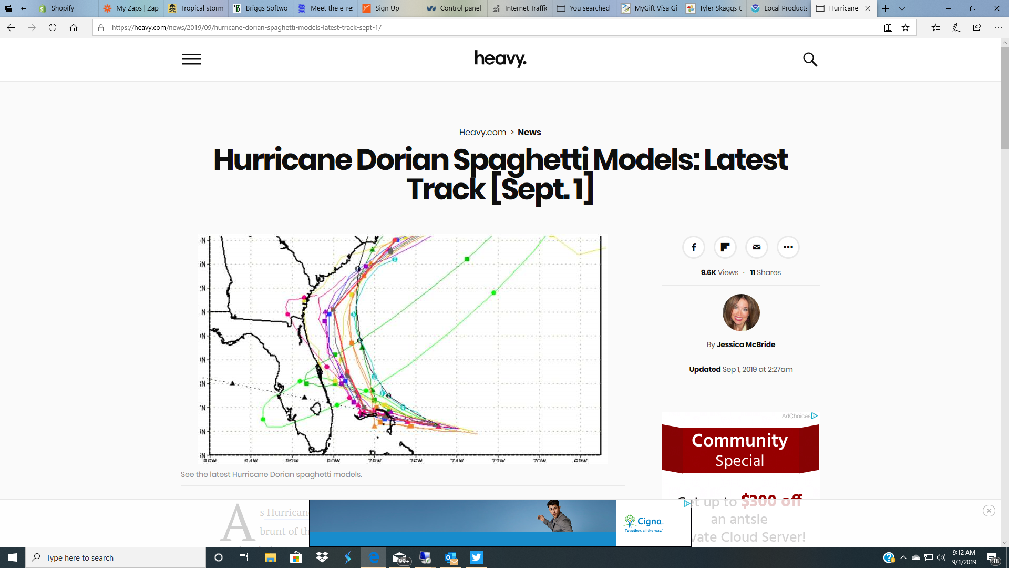Dismiss the Cigna ad overlay
1009x568 pixels.
pos(989,511)
